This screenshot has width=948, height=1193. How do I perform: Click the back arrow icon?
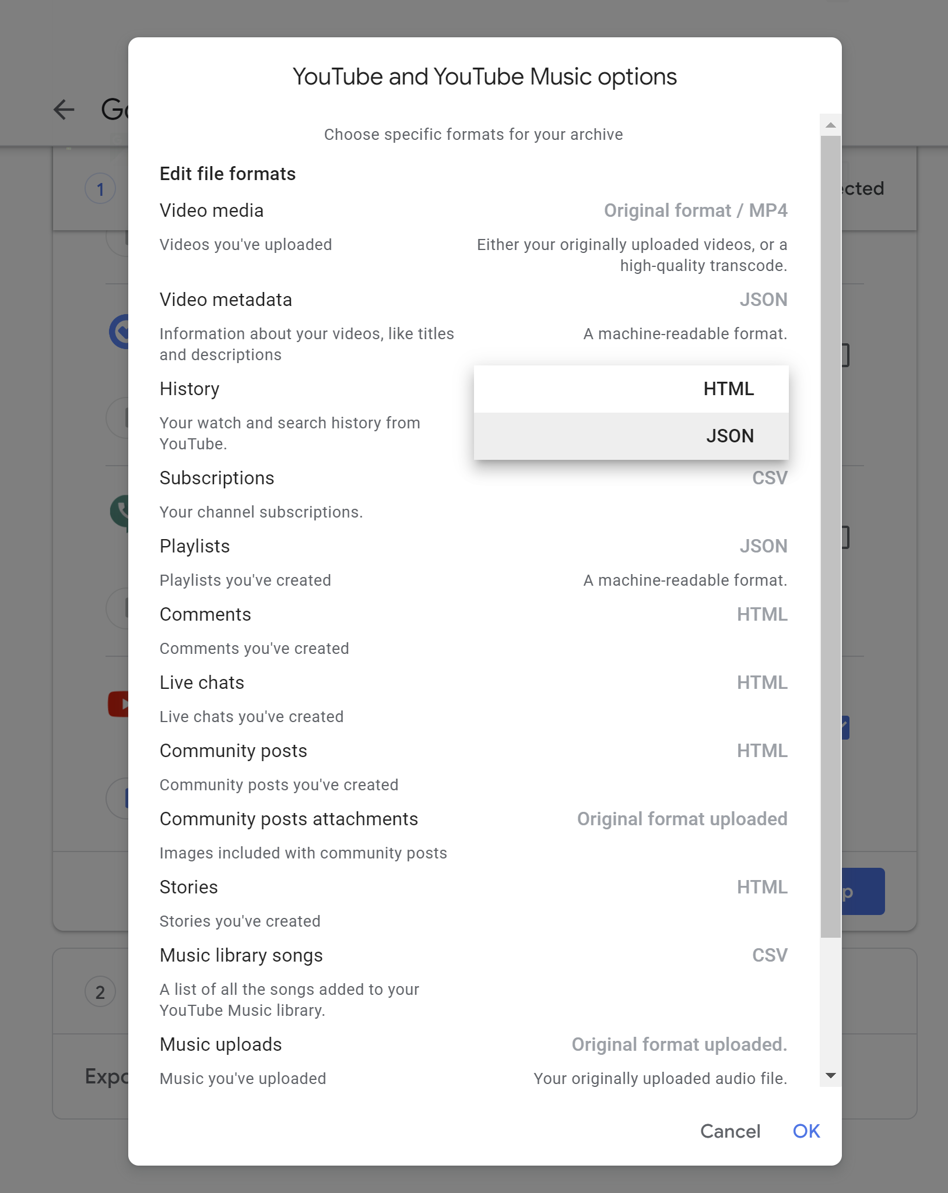pos(64,110)
